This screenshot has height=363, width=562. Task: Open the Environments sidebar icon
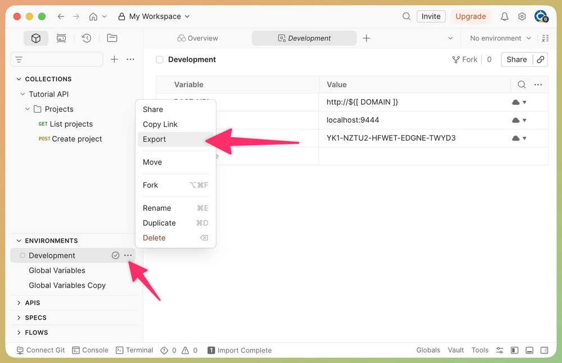pos(61,38)
